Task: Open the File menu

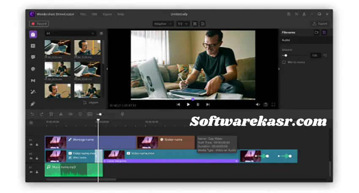Action: pyautogui.click(x=83, y=14)
